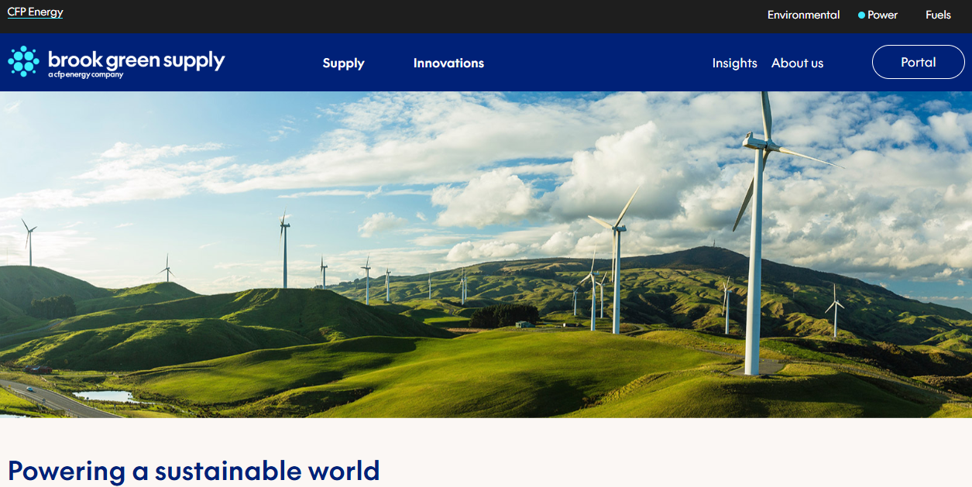The height and width of the screenshot is (487, 972).
Task: Switch to the Environmental division tab
Action: pos(803,15)
